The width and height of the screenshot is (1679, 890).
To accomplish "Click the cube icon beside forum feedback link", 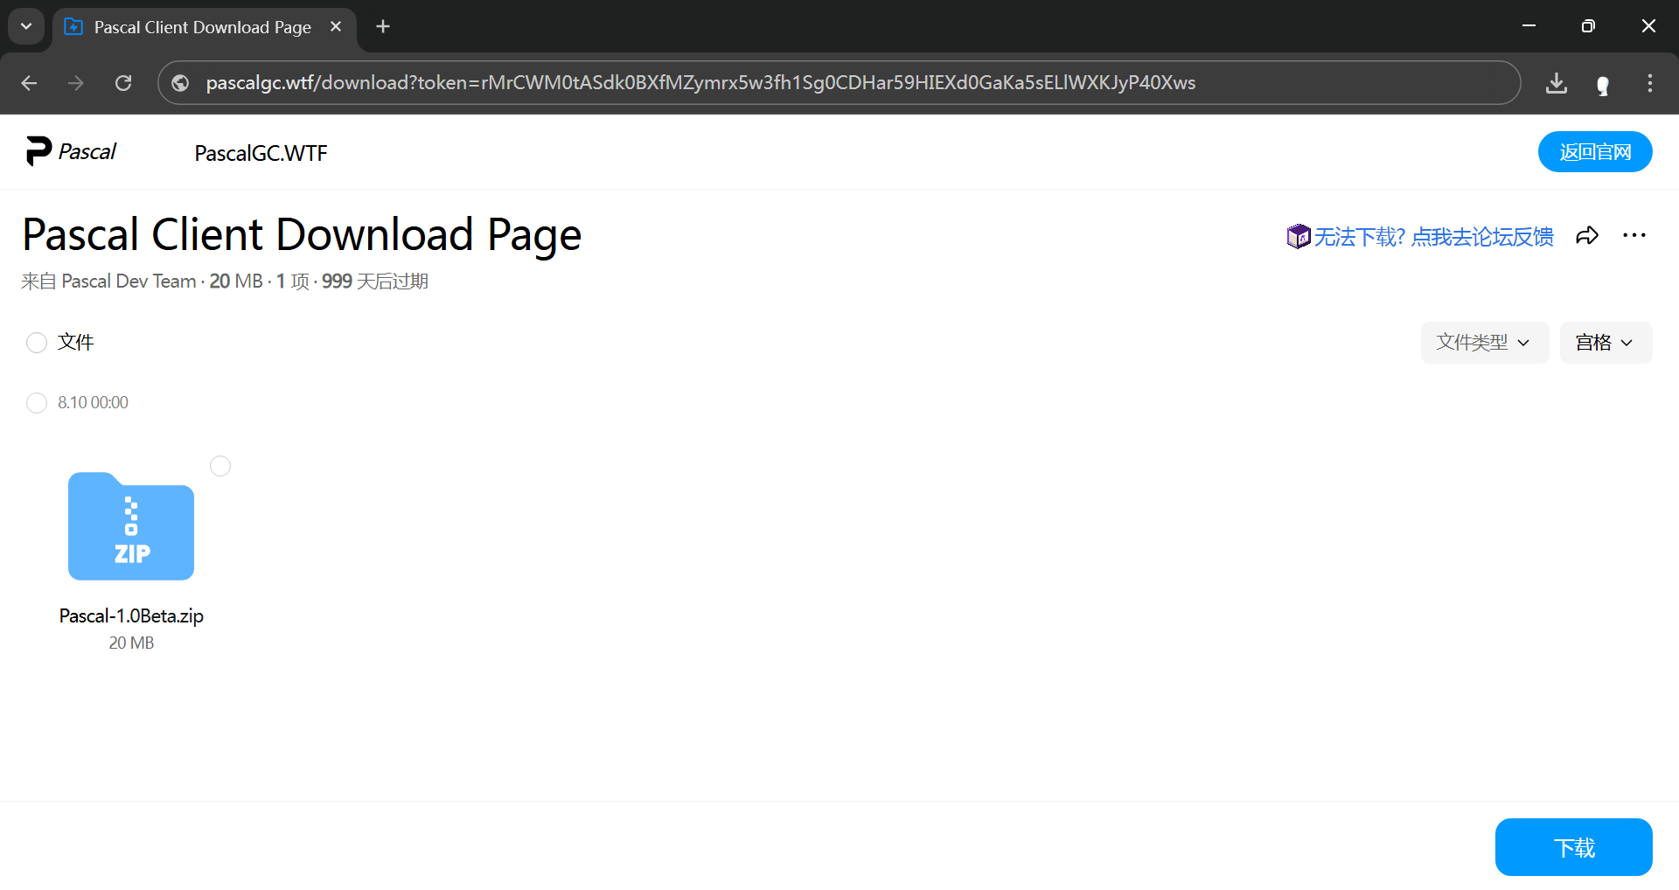I will 1299,236.
